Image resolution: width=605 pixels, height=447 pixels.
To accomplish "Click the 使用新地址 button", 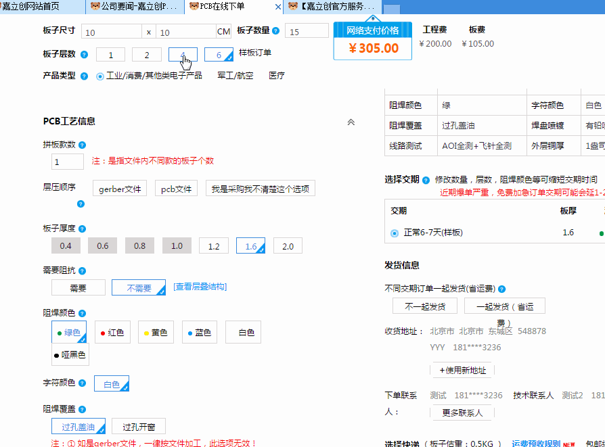I will (x=462, y=370).
